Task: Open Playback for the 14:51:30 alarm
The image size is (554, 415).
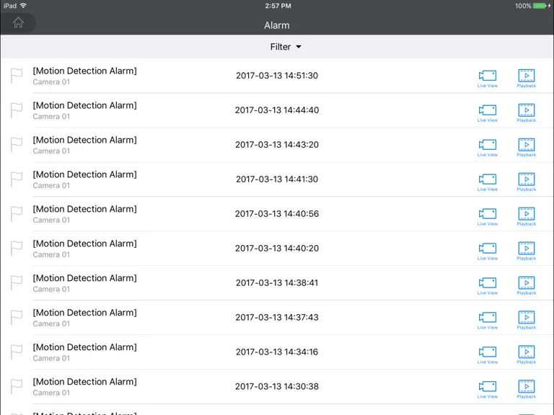Action: point(526,79)
